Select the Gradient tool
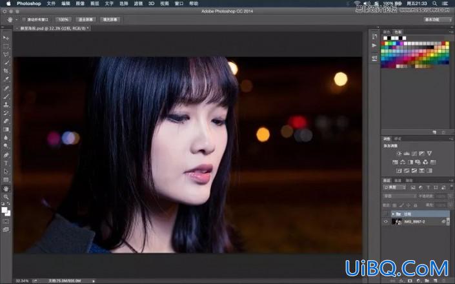The height and width of the screenshot is (284, 455). [x=6, y=130]
